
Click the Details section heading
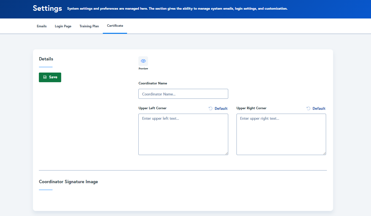coord(46,59)
